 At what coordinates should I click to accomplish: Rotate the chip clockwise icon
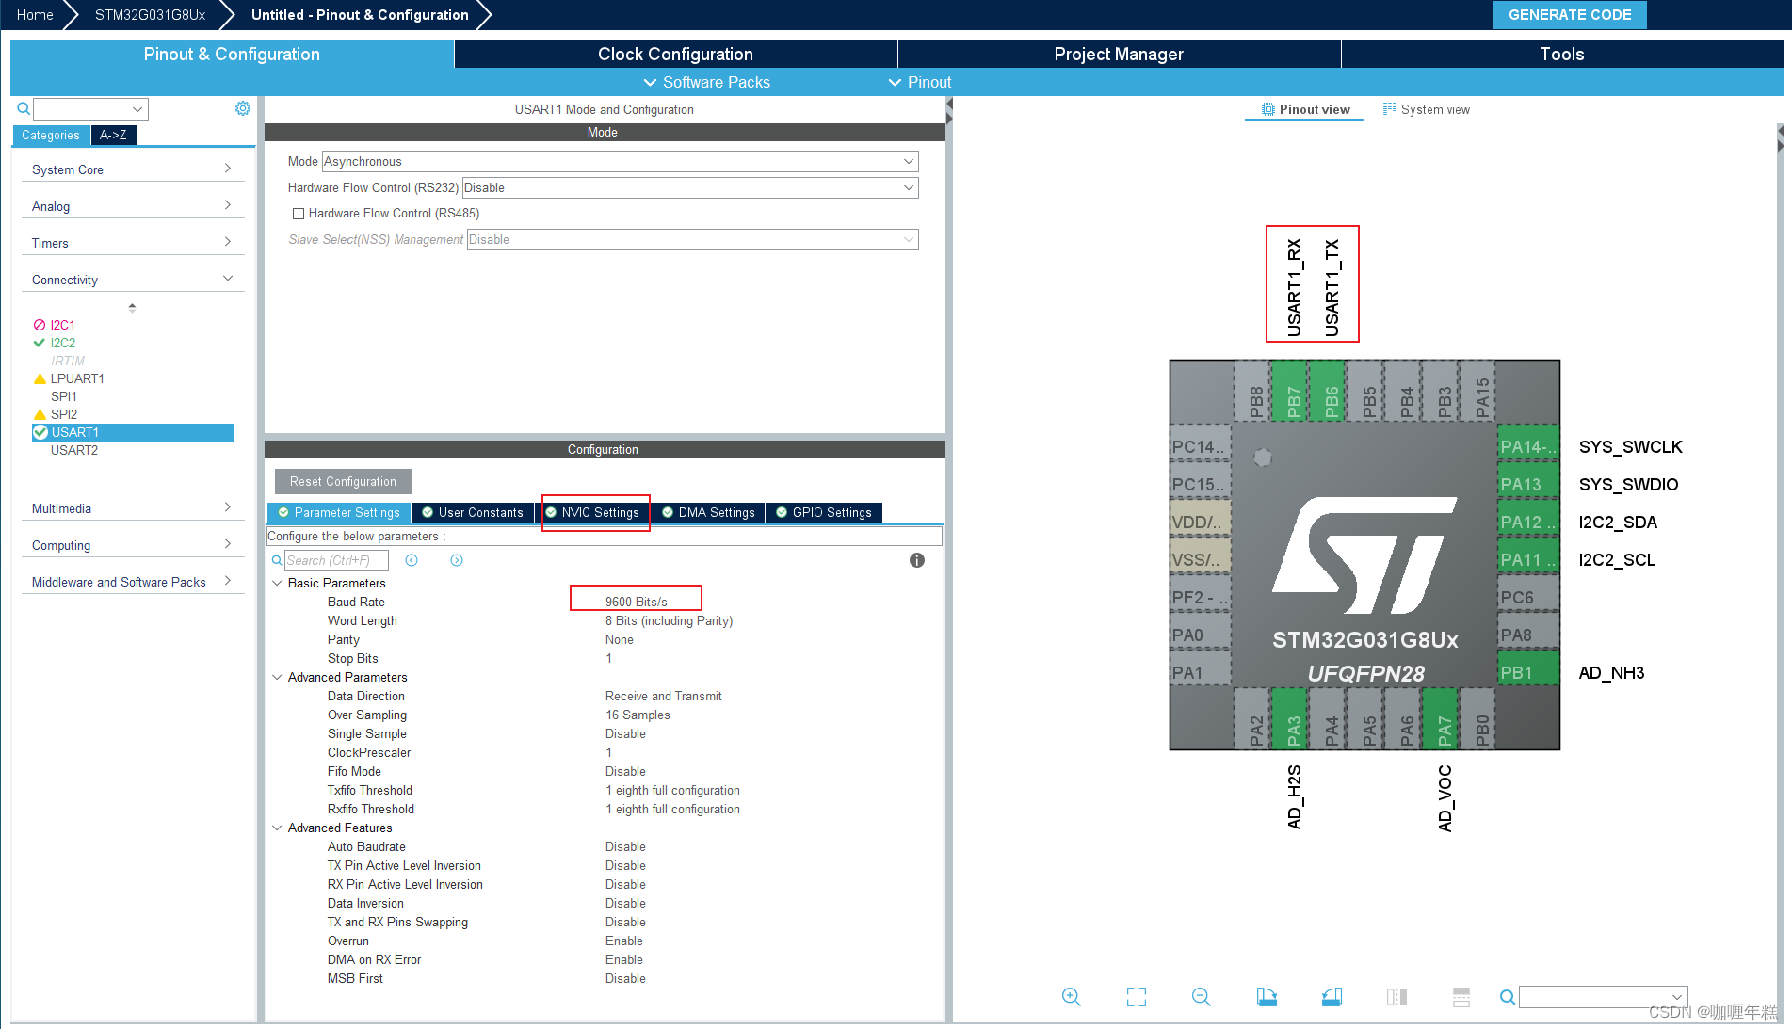[1267, 997]
